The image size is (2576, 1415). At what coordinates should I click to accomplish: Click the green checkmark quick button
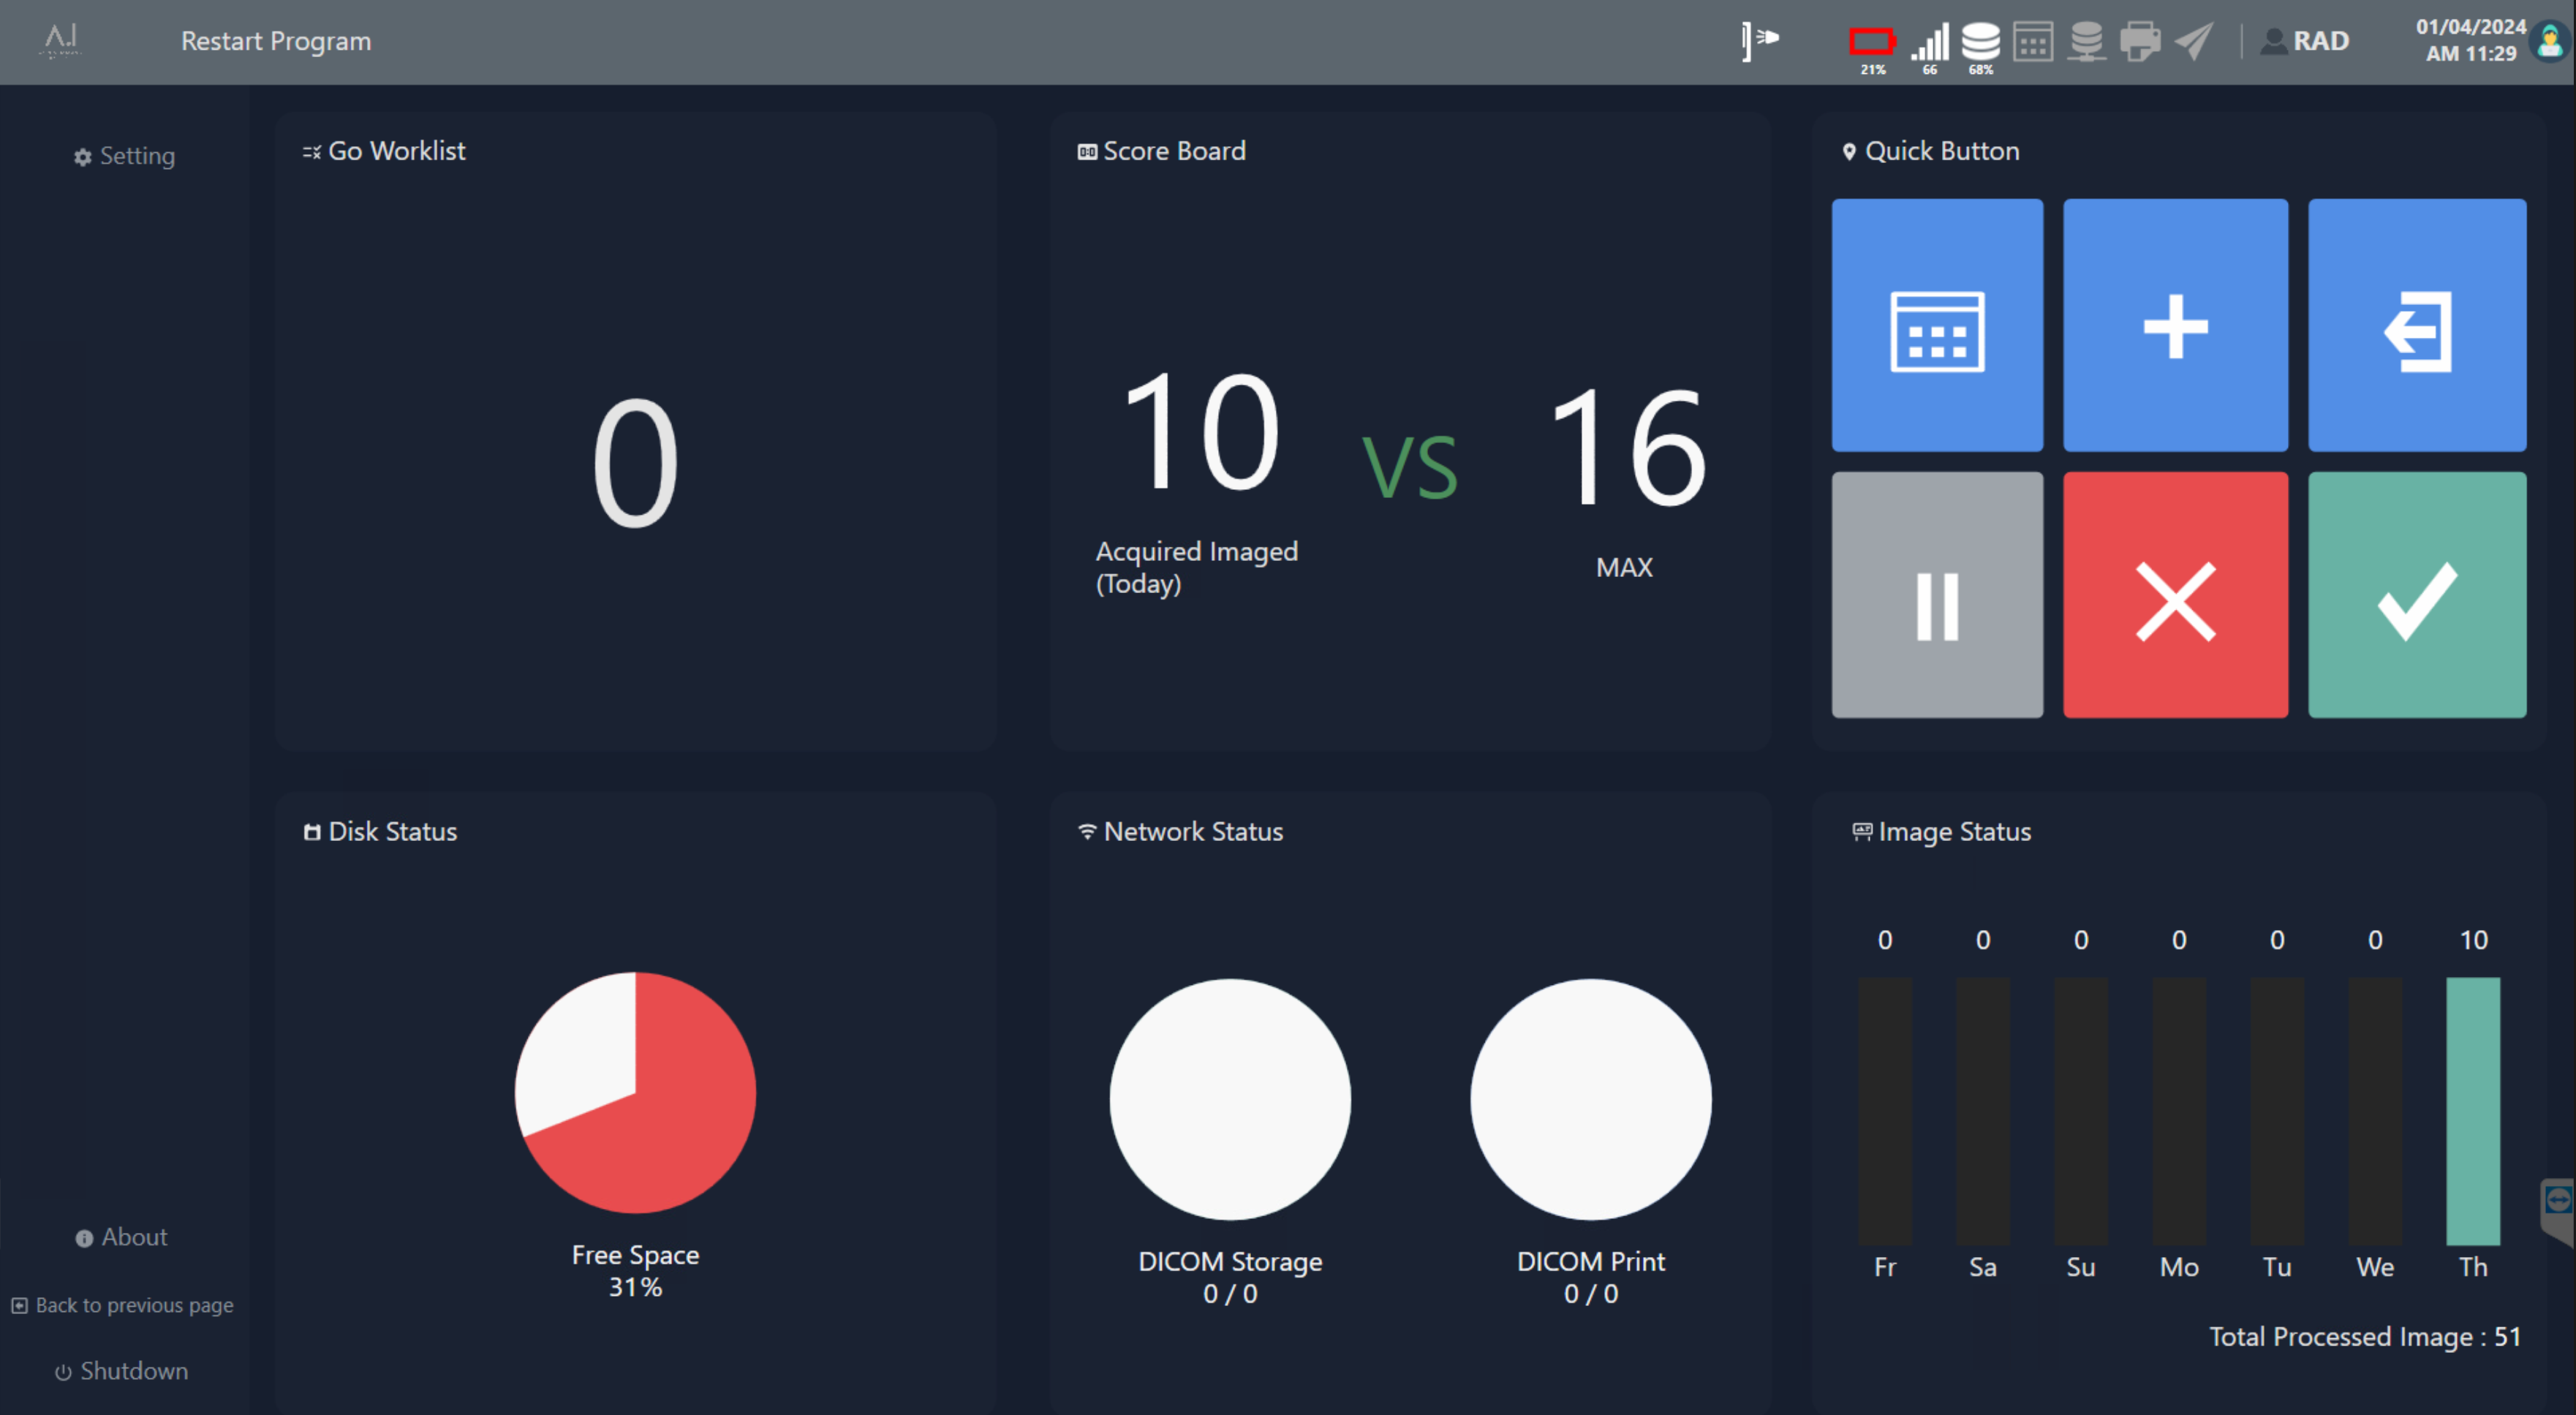[x=2417, y=595]
